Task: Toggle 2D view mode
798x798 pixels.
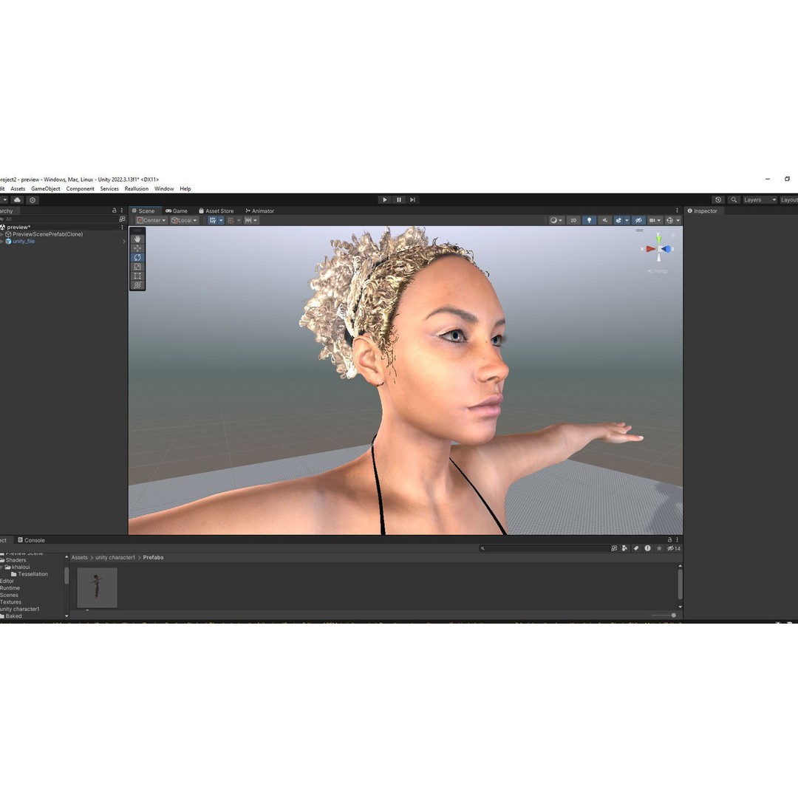Action: tap(573, 220)
